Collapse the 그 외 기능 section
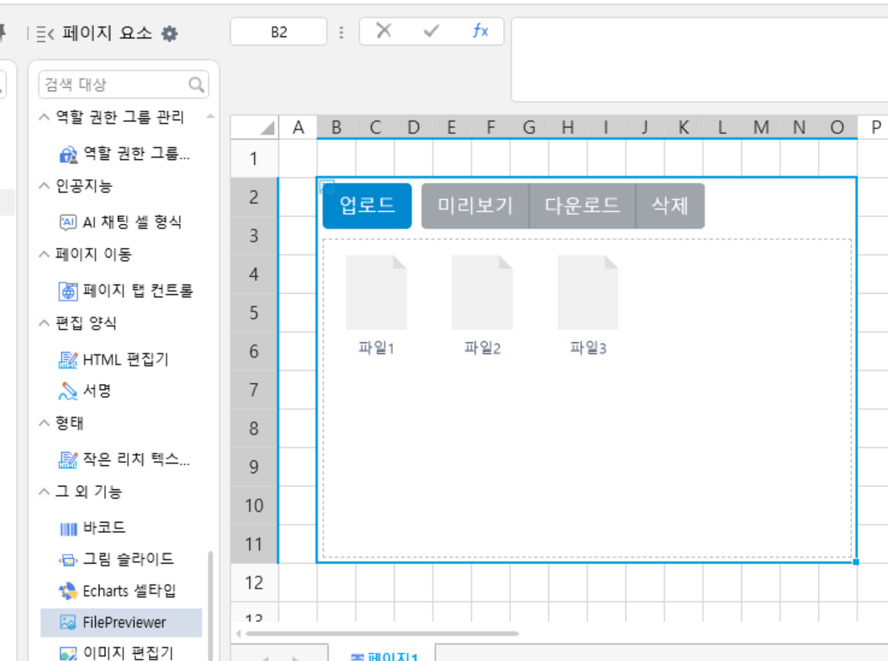The width and height of the screenshot is (888, 661). point(44,492)
